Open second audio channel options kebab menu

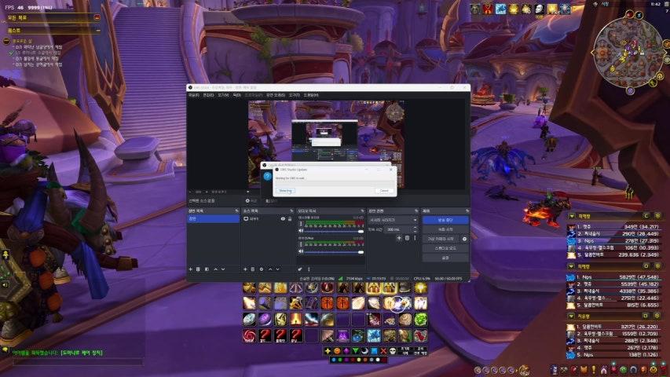click(x=301, y=244)
